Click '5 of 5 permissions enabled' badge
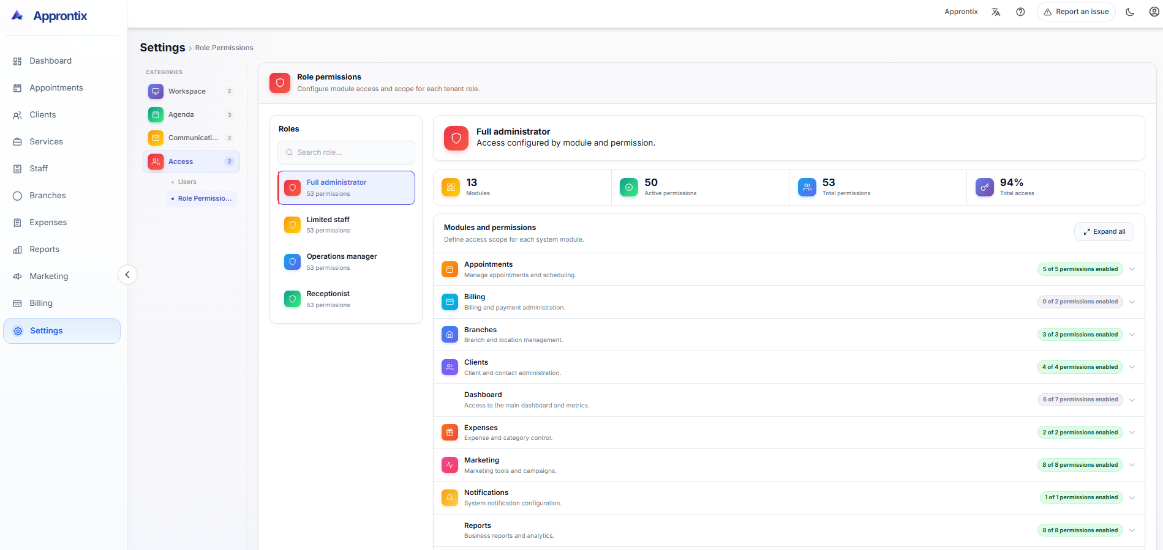The image size is (1163, 550). 1080,269
